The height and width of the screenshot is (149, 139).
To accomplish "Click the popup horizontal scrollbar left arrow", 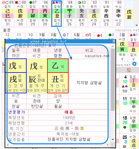I will tap(8, 145).
